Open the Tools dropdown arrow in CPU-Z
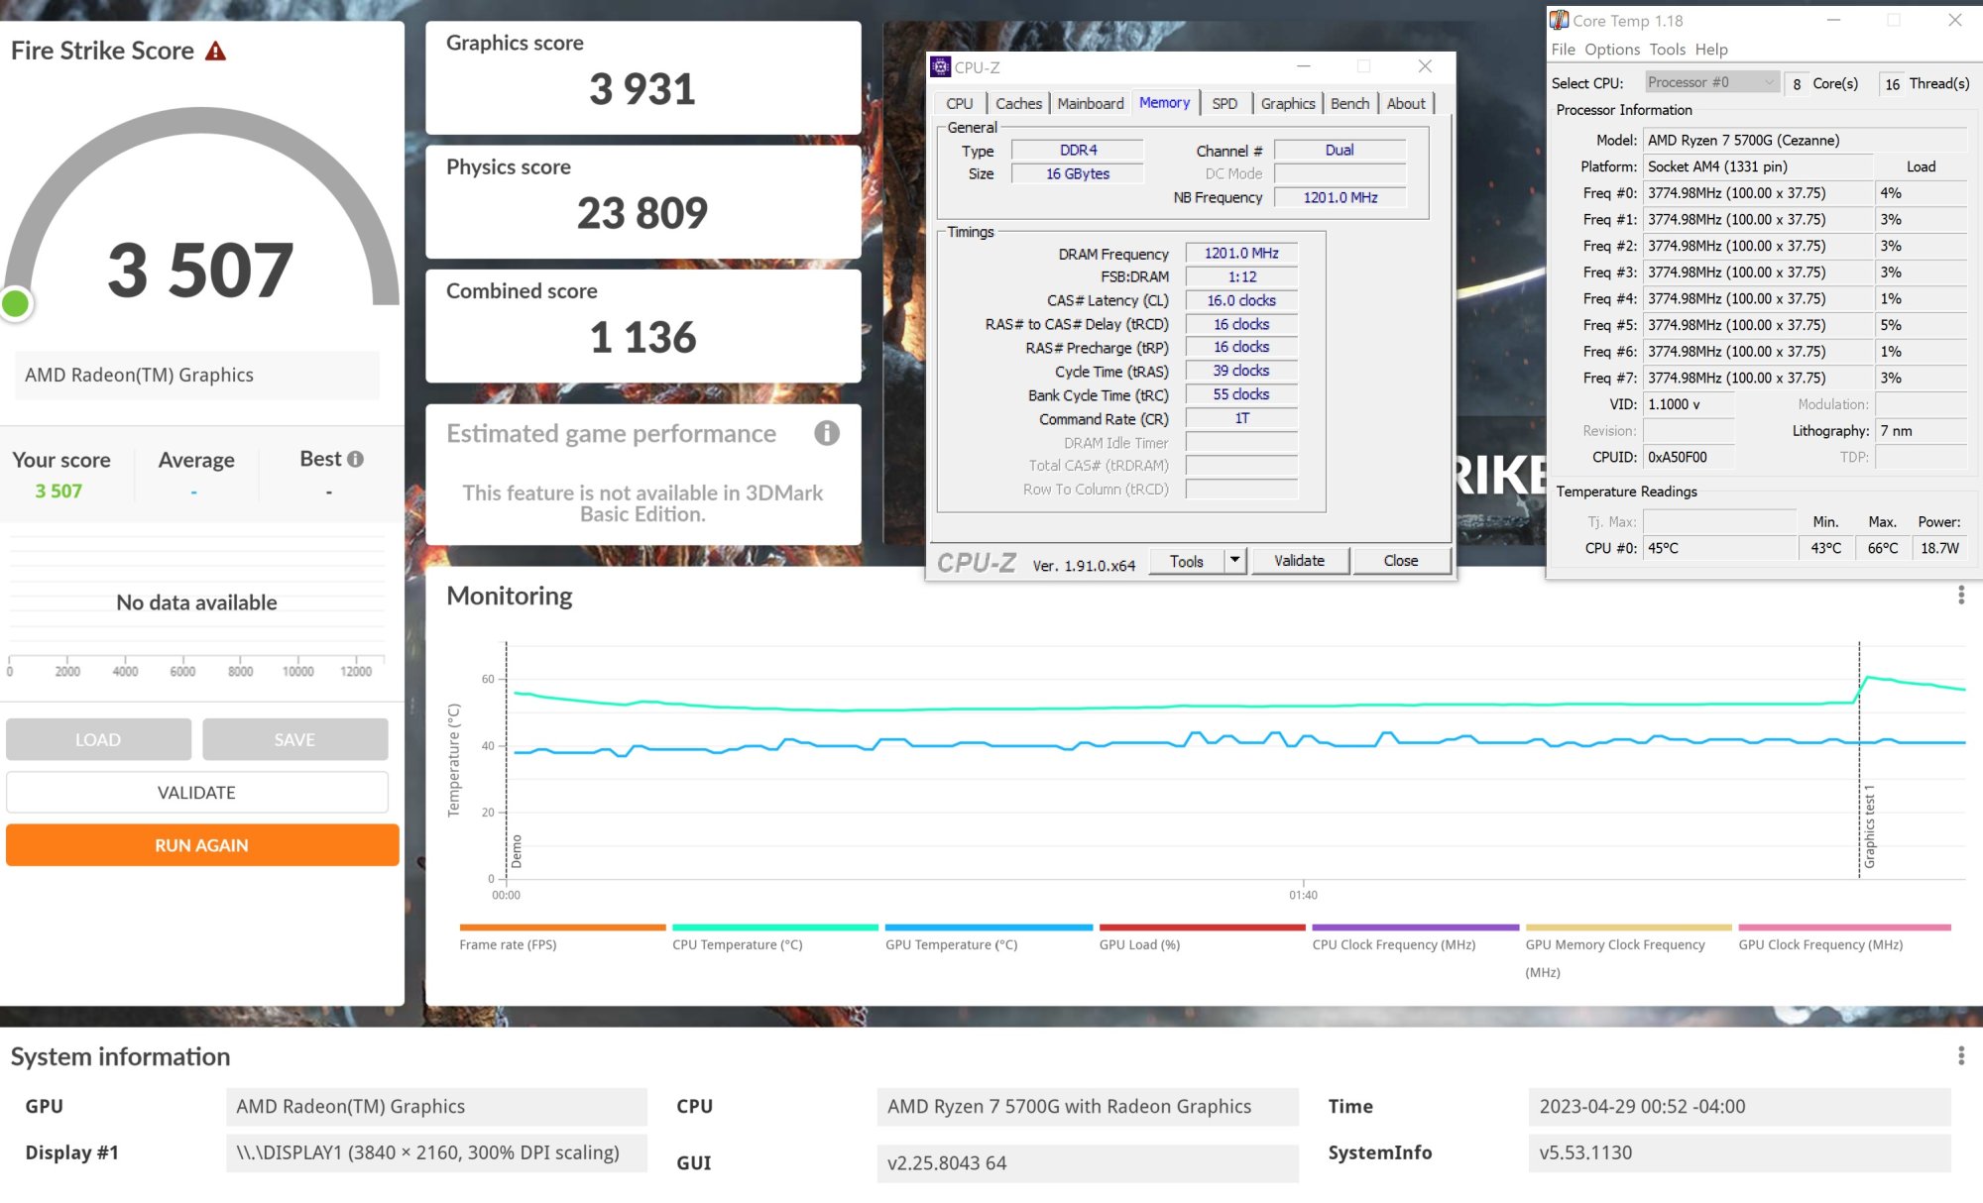The width and height of the screenshot is (1983, 1203). pos(1234,560)
